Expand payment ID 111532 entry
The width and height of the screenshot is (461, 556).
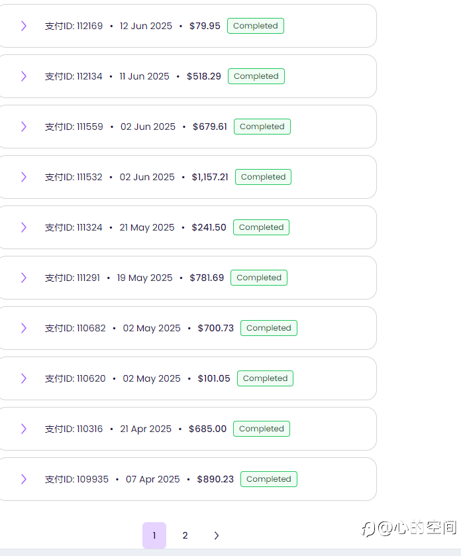(x=24, y=177)
